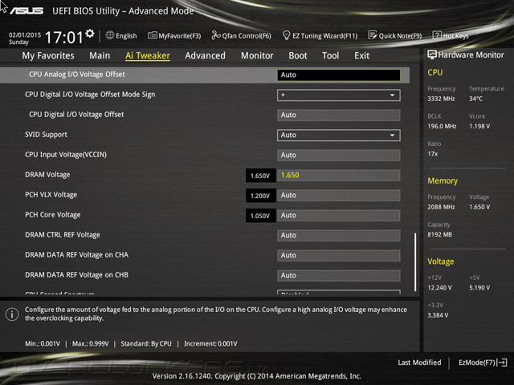Click DRAM CTRL REF Voltage field
Image resolution: width=514 pixels, height=385 pixels.
click(x=339, y=235)
